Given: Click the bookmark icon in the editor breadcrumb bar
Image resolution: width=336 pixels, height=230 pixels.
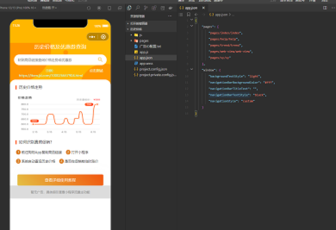Looking at the screenshot, I should [x=188, y=14].
